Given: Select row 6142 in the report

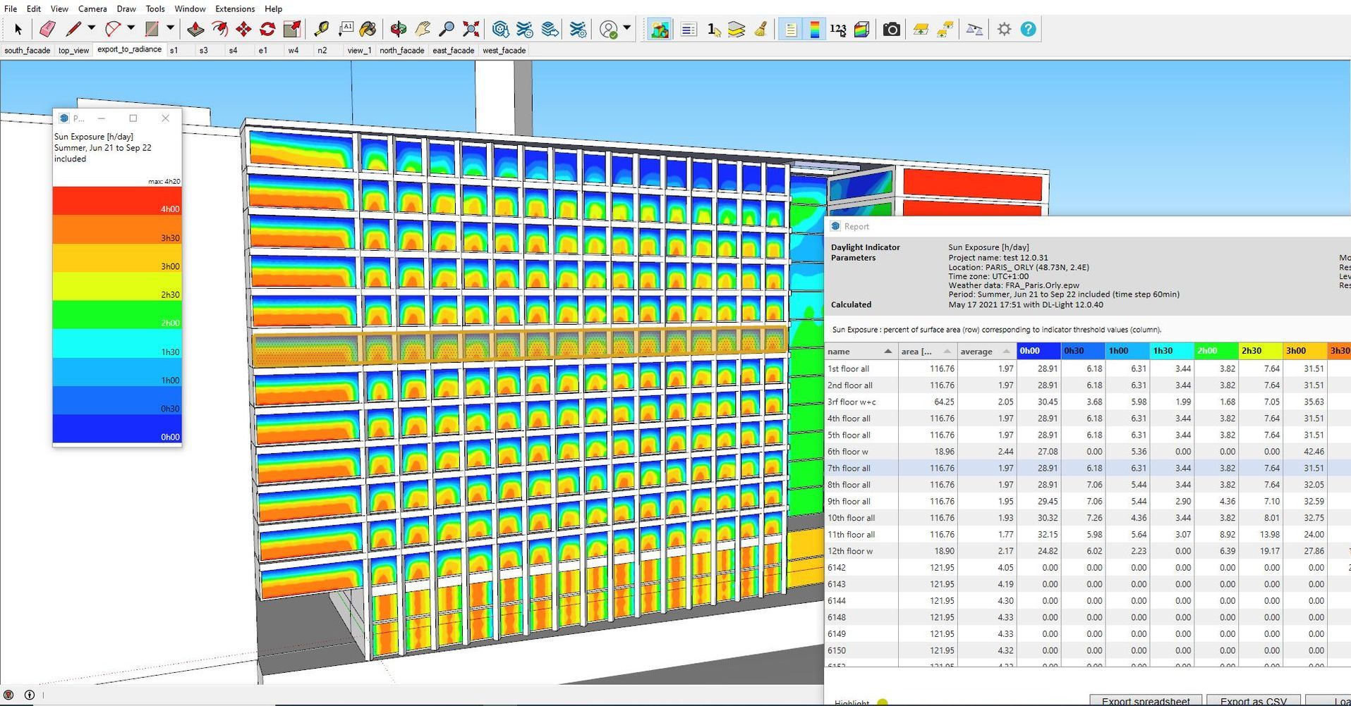Looking at the screenshot, I should click(1088, 567).
